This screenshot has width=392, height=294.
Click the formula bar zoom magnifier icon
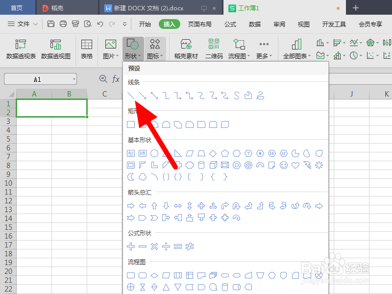click(103, 79)
